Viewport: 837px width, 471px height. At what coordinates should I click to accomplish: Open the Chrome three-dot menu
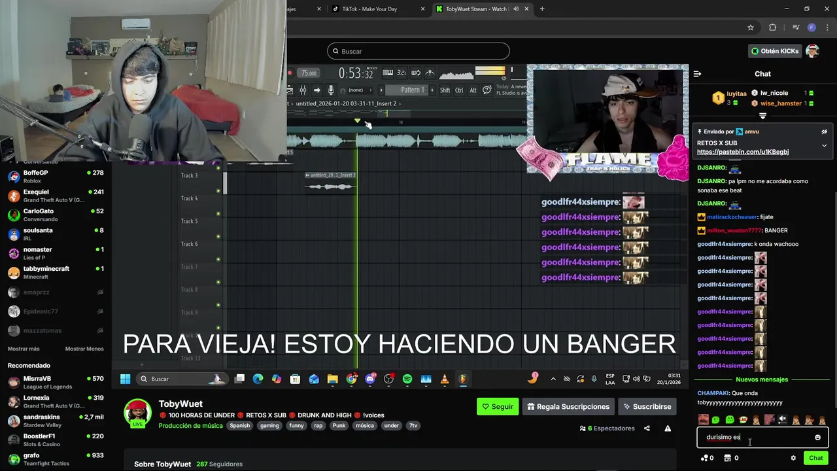point(826,27)
